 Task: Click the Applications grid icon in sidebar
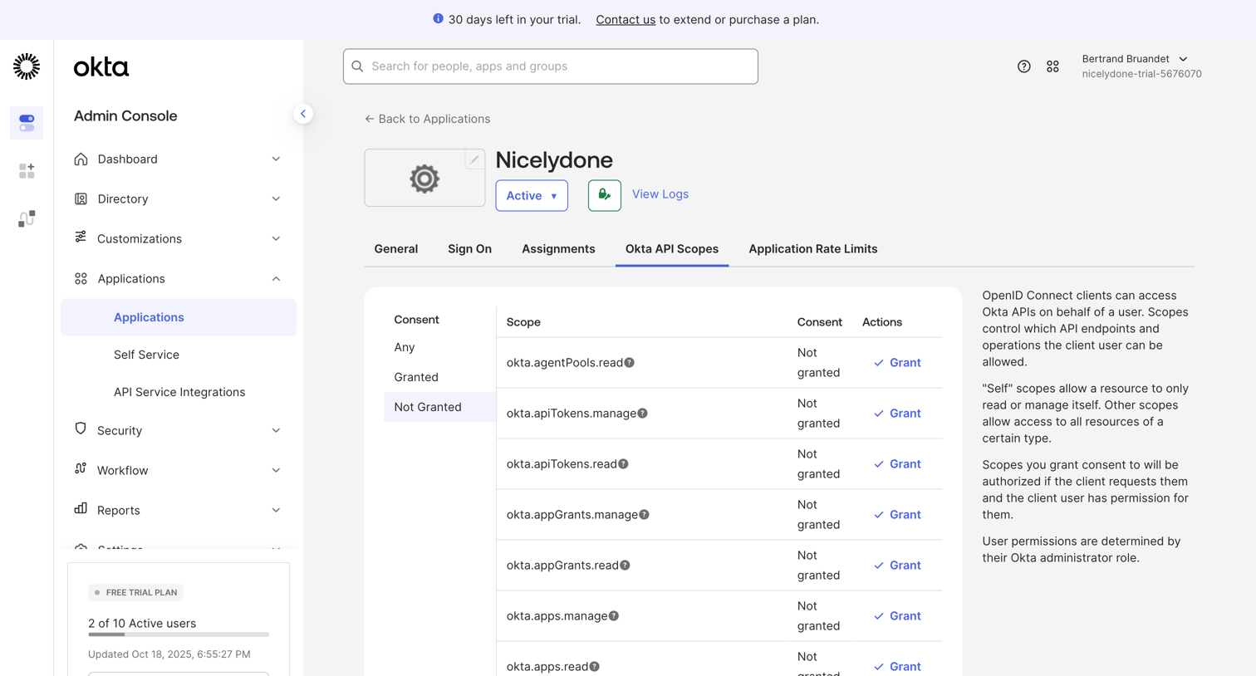coord(81,278)
